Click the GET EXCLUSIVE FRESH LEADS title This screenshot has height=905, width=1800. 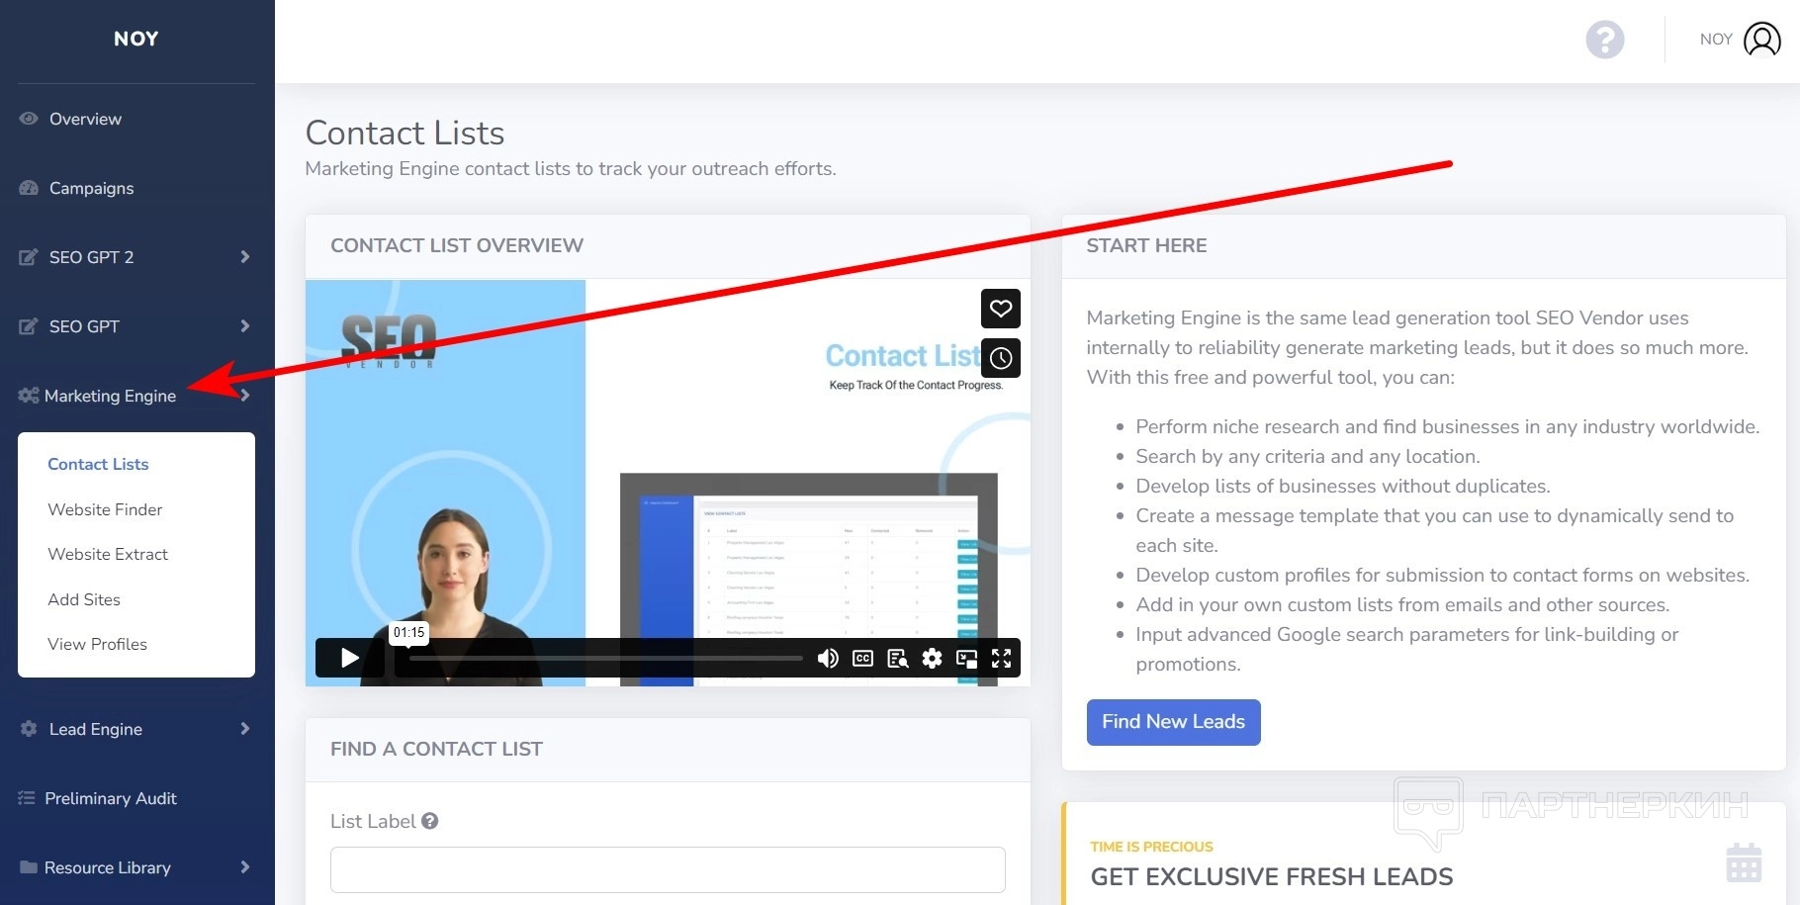[1272, 876]
